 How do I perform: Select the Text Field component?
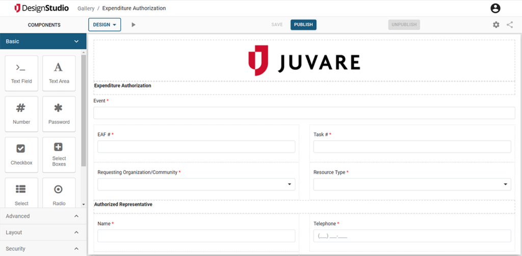click(x=21, y=73)
